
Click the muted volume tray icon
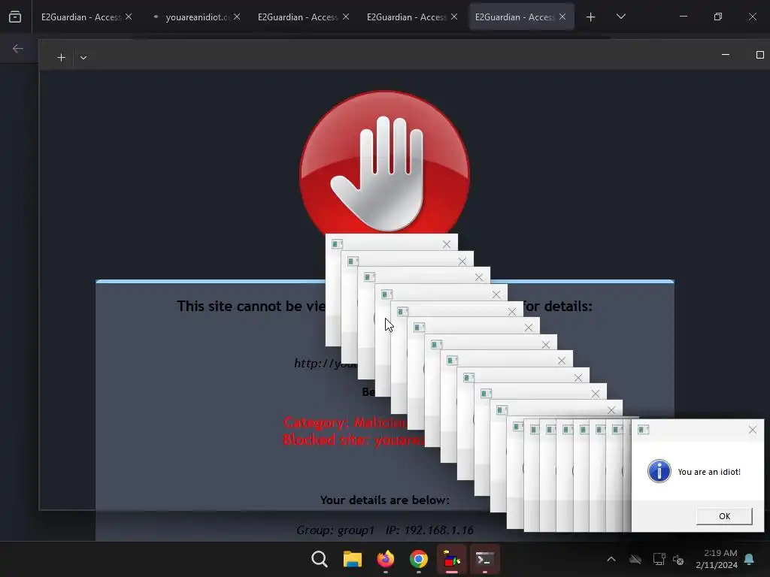tap(678, 559)
